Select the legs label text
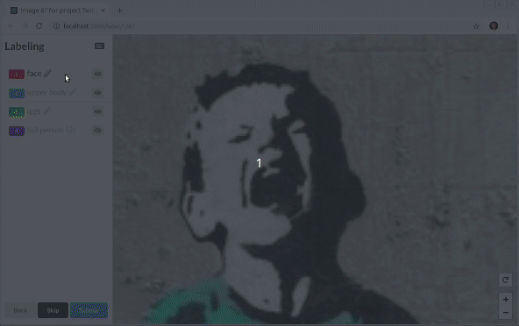Screen dimensions: 519x326 [33, 111]
